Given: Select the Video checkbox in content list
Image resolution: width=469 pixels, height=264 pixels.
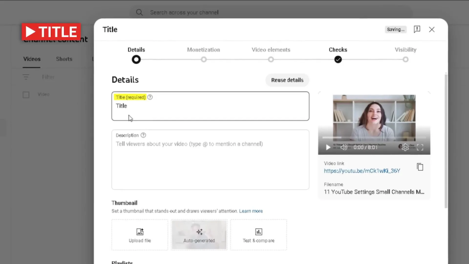Looking at the screenshot, I should coord(26,94).
